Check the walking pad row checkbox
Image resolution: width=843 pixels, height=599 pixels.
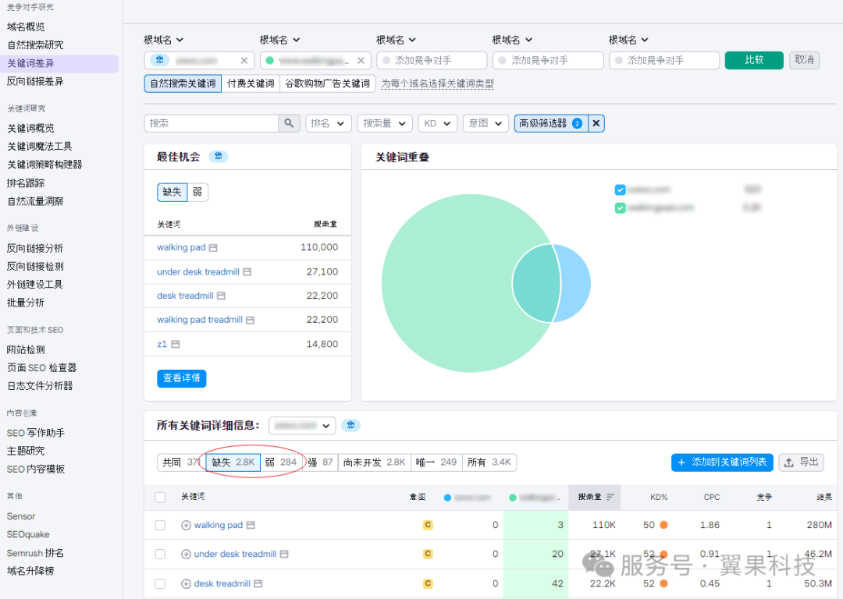coord(160,526)
